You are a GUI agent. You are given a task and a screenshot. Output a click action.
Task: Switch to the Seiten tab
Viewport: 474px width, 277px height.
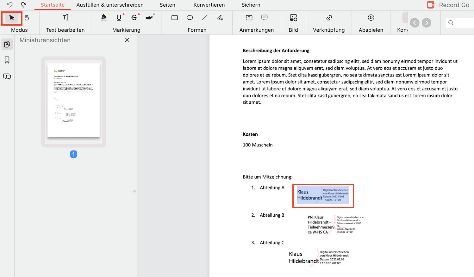[167, 5]
